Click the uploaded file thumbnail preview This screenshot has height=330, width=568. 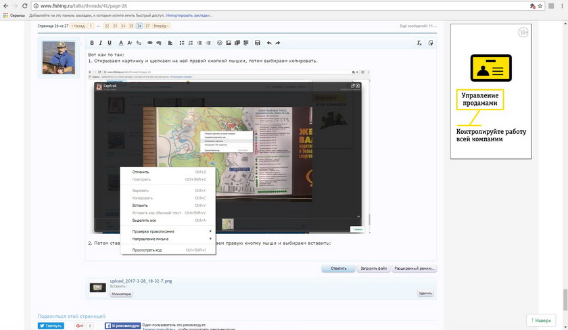(98, 287)
